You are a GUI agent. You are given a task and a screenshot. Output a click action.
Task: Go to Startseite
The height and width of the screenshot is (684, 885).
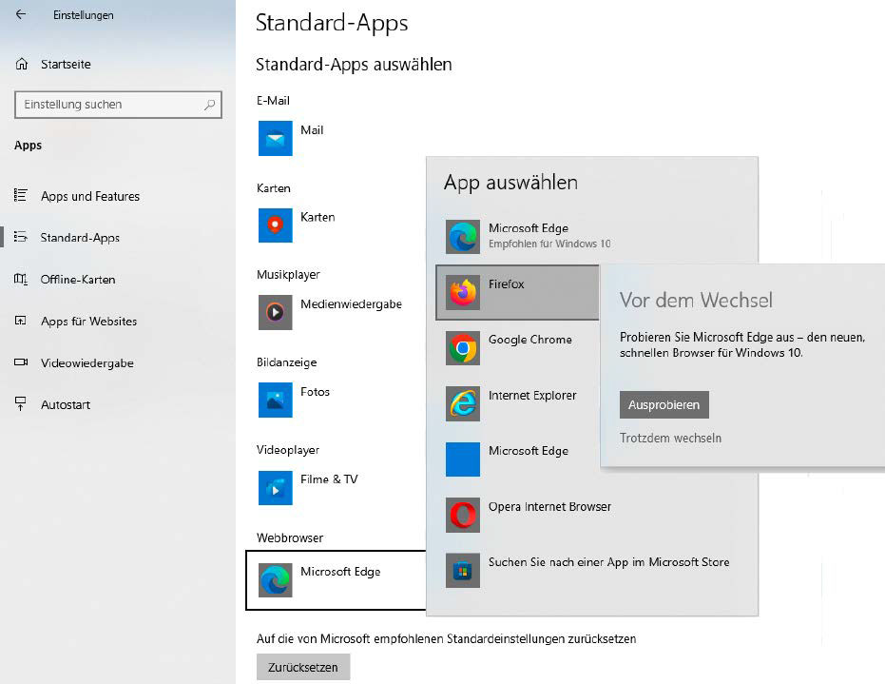click(x=66, y=65)
